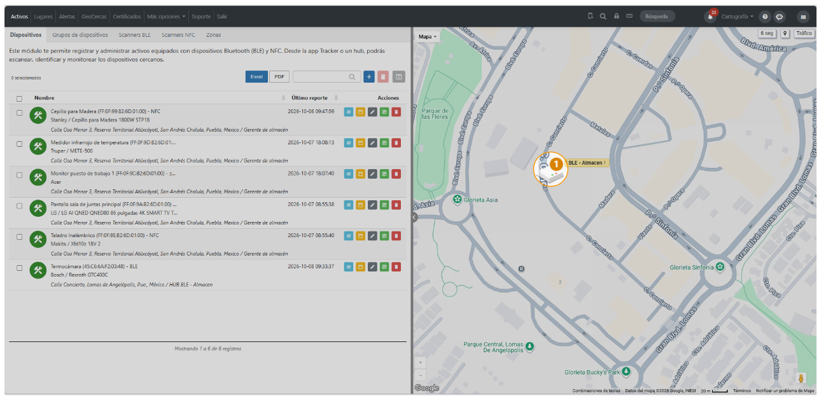Image resolution: width=819 pixels, height=398 pixels.
Task: Sort table by Último reporte column
Action: [x=314, y=98]
